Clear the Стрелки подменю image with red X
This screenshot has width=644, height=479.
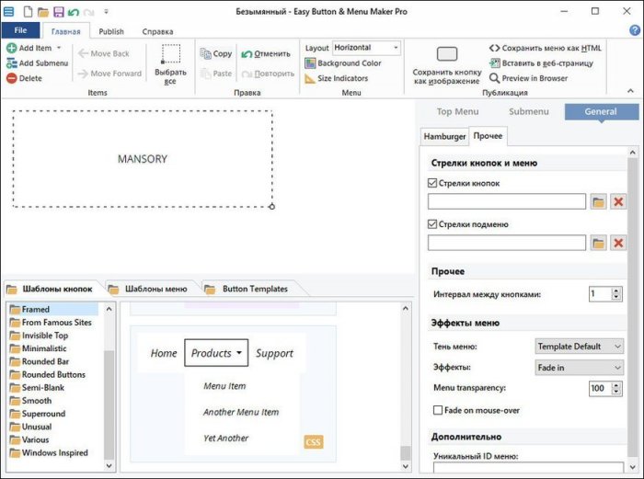[x=617, y=243]
